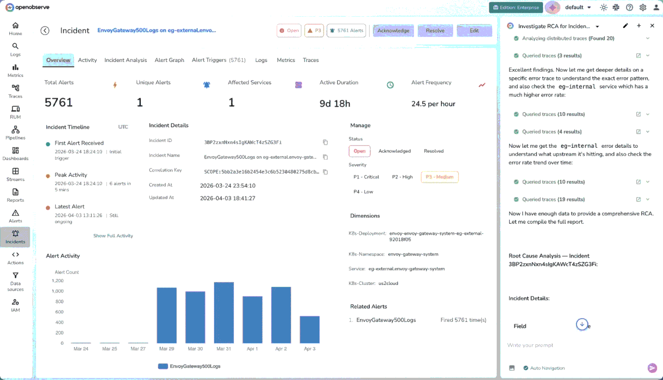Select P1 - Critical severity
663x380 pixels.
point(366,177)
